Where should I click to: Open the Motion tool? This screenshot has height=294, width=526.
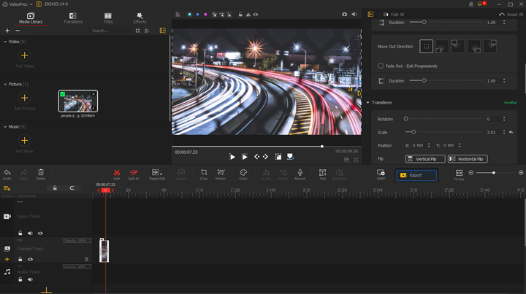click(x=221, y=174)
